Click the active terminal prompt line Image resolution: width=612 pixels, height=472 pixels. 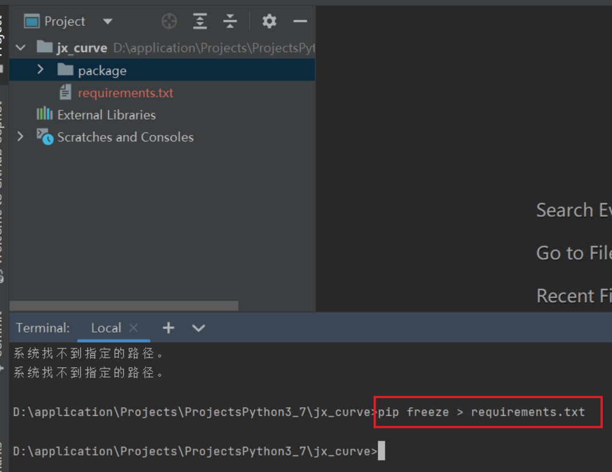pos(199,451)
